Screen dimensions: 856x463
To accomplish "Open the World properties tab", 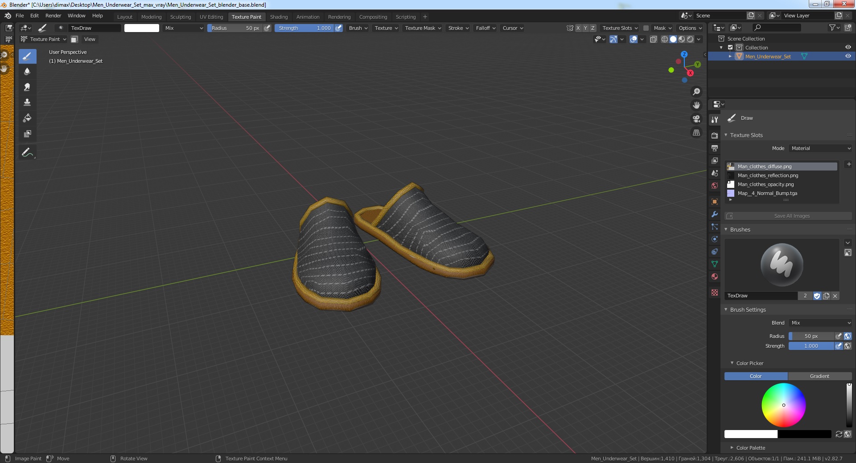I will click(715, 186).
